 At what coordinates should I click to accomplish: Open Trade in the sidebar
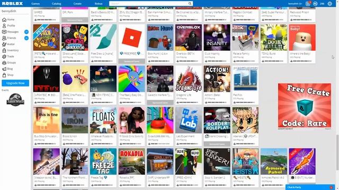[x=8, y=56]
